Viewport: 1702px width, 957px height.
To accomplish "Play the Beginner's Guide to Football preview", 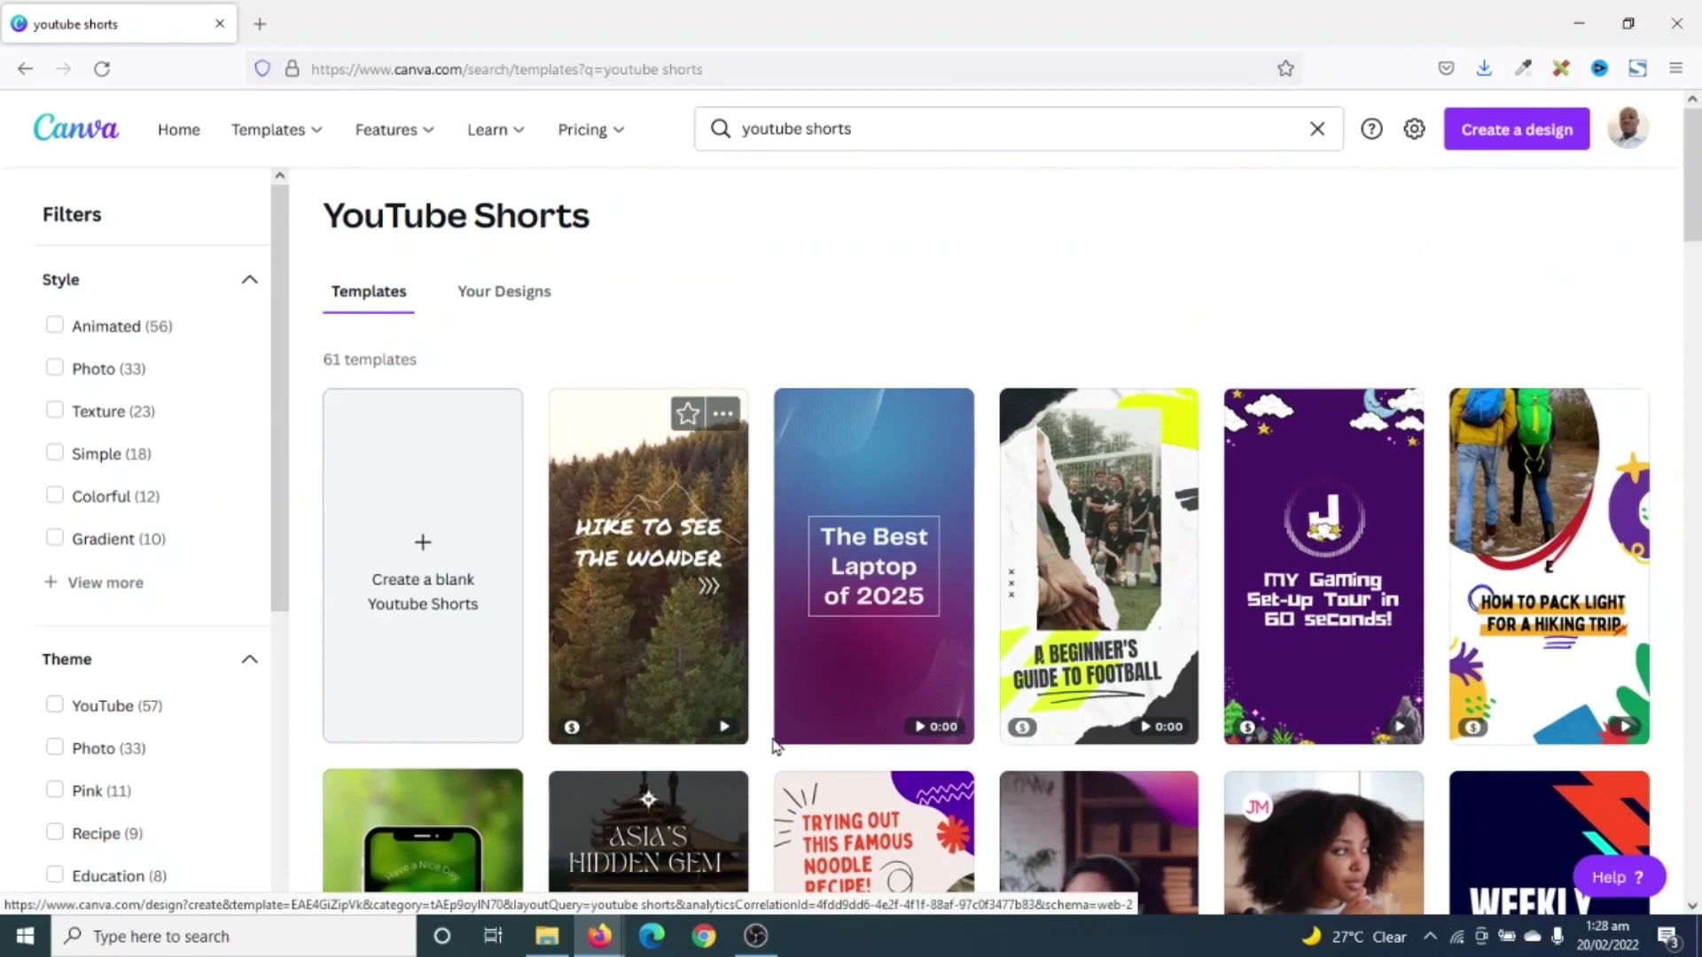I will pyautogui.click(x=1161, y=727).
